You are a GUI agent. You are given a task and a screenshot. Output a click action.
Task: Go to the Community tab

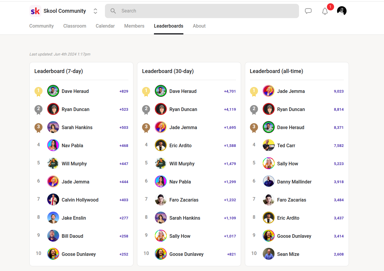point(42,26)
